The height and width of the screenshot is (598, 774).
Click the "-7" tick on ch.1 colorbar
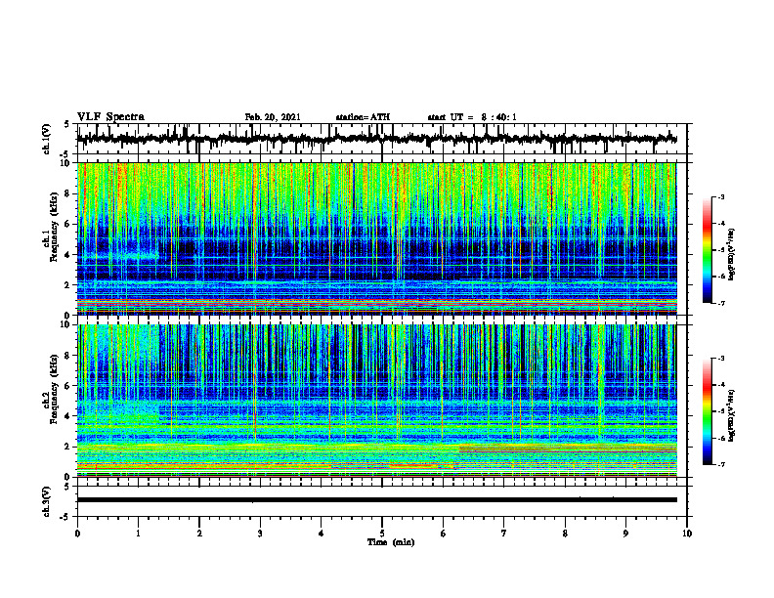tap(720, 303)
